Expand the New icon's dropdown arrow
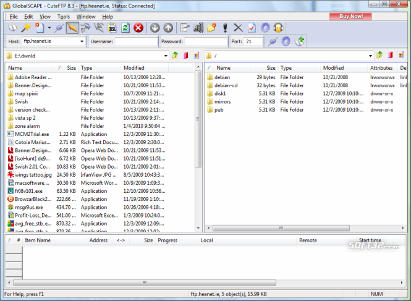This screenshot has width=411, height=301. tap(49, 28)
